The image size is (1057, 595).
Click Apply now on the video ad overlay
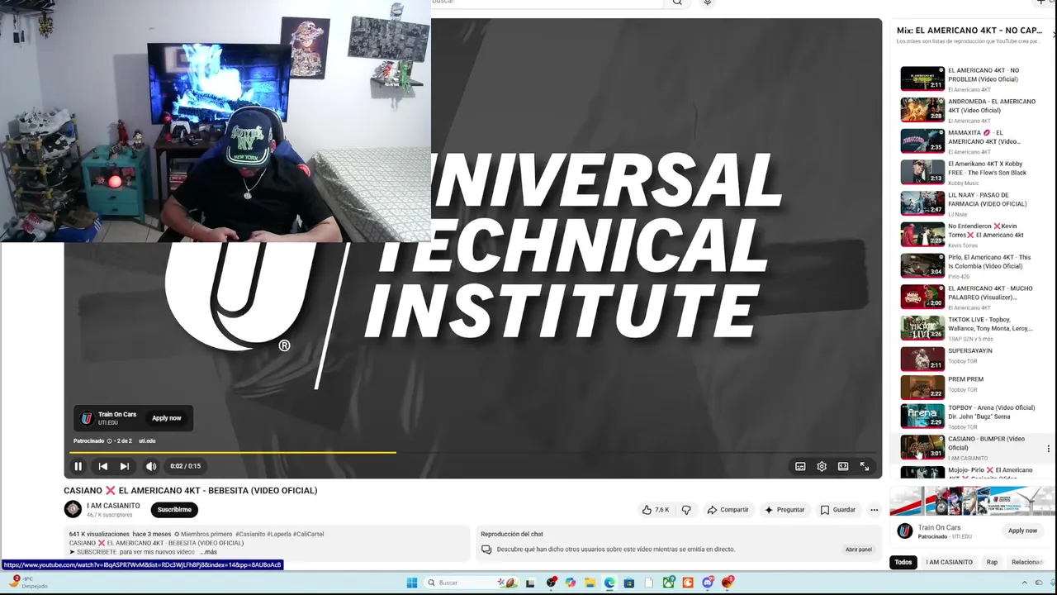pyautogui.click(x=166, y=418)
